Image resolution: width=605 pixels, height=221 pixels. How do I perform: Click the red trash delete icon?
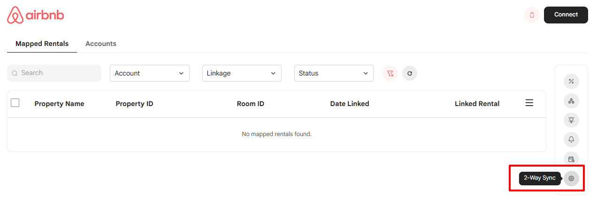pos(532,15)
